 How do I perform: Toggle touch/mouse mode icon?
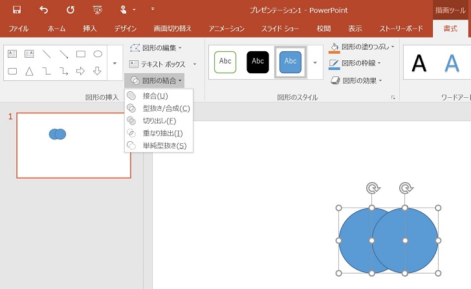[123, 10]
